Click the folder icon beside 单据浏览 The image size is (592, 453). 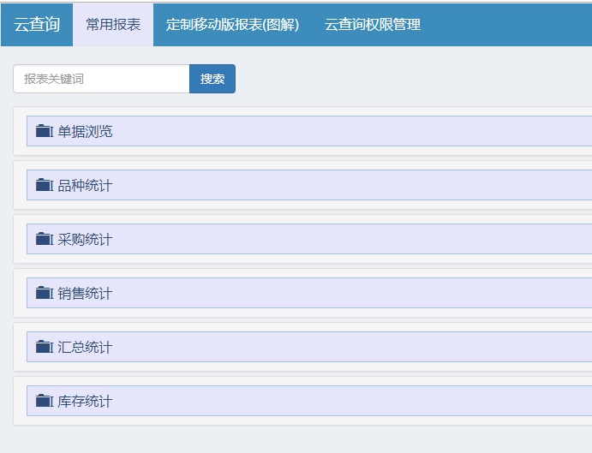click(45, 131)
